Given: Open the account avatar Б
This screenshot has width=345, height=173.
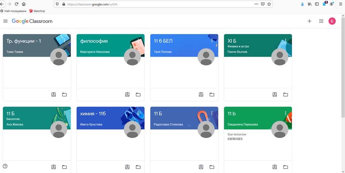Looking at the screenshot, I should click(x=332, y=21).
